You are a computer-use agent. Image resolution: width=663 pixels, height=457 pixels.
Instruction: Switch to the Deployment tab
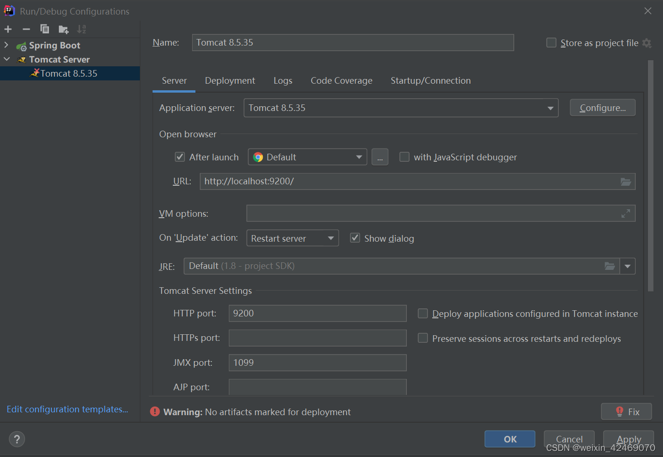(x=230, y=80)
